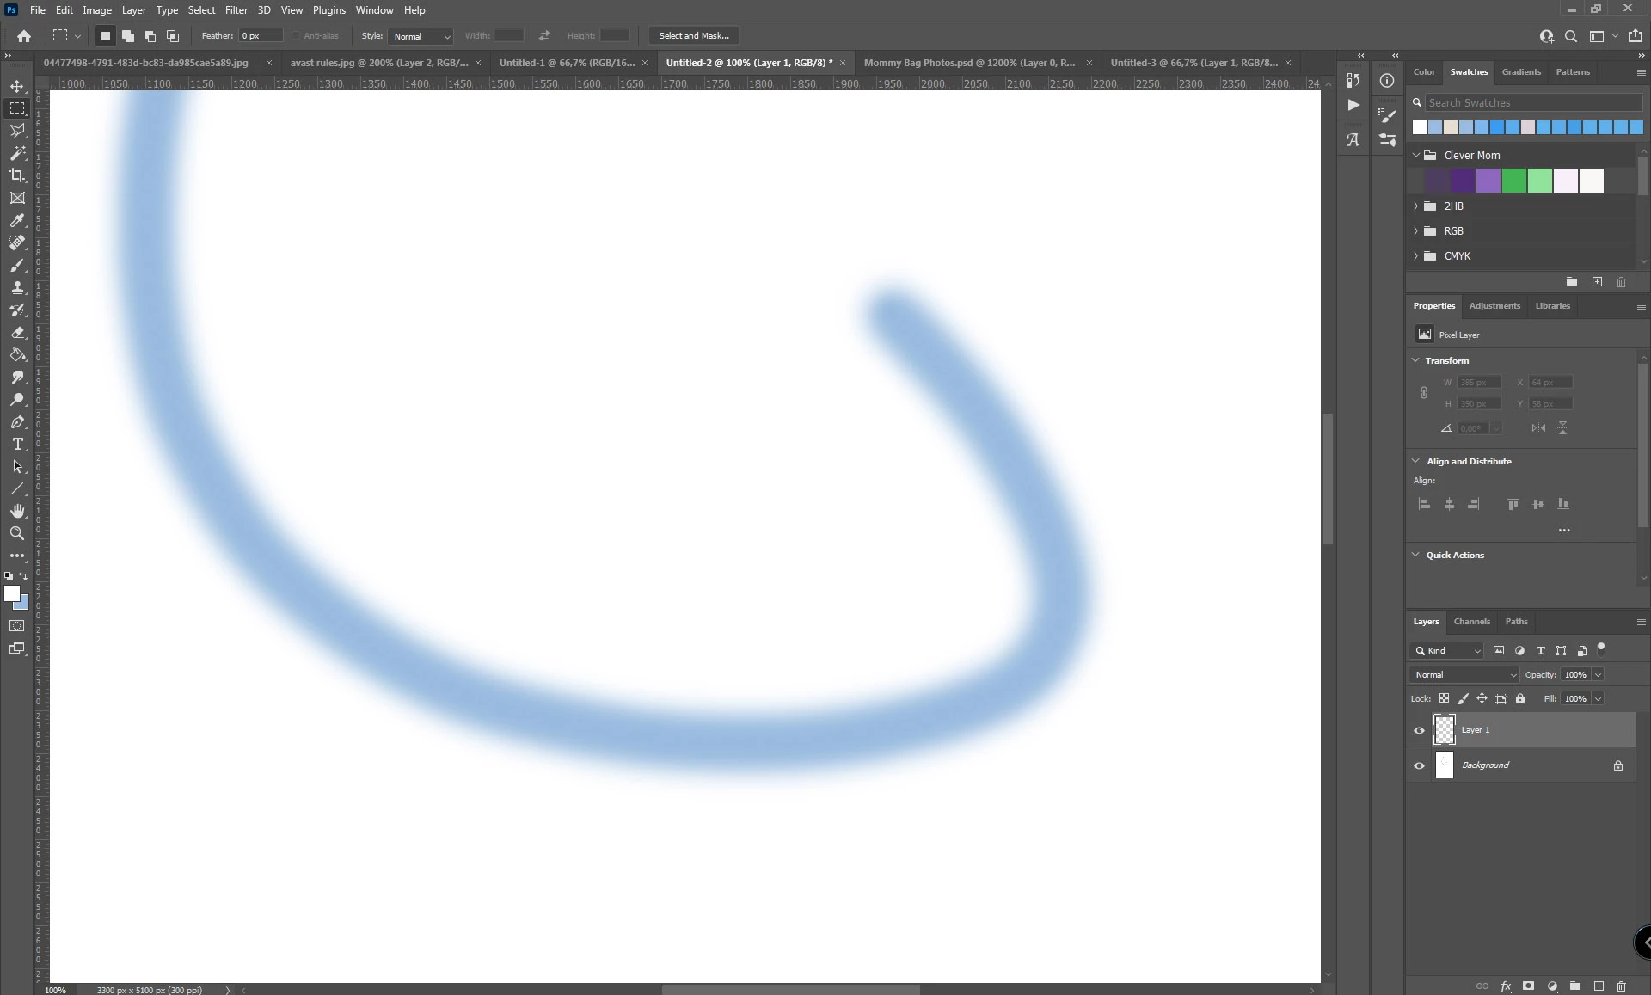Hide Layer 1 visibility eye
Viewport: 1651px width, 995px height.
point(1419,730)
